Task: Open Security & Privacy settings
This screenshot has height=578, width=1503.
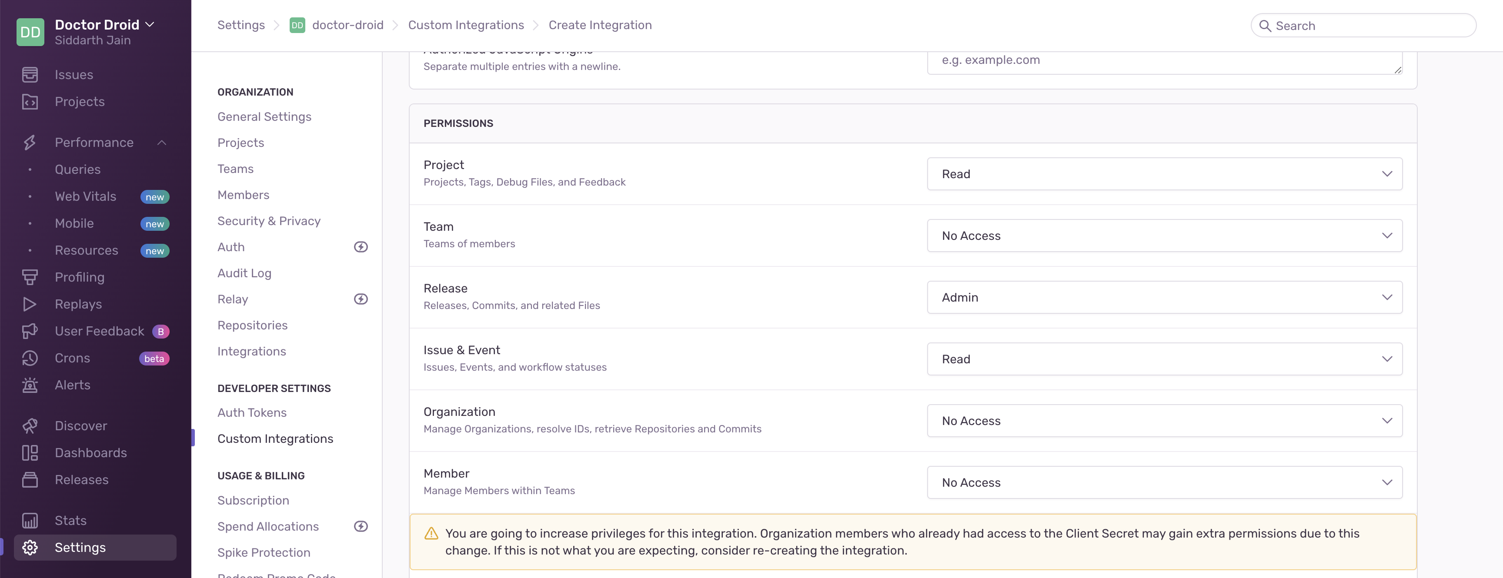Action: 269,221
